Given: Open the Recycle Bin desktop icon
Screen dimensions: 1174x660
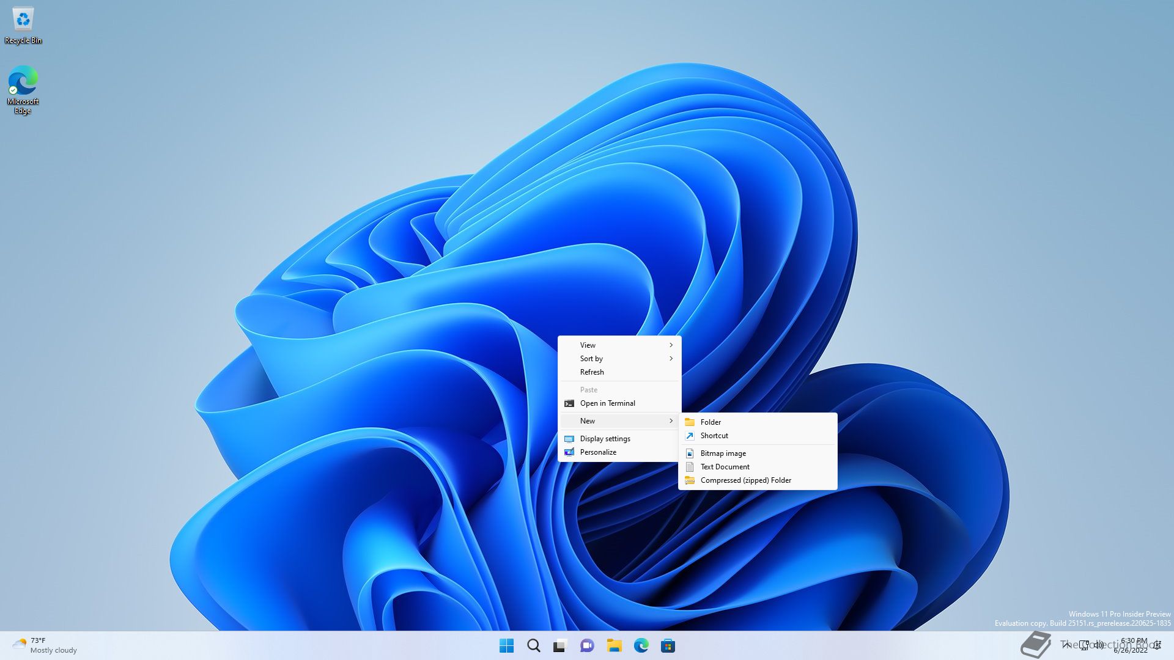Looking at the screenshot, I should click(23, 26).
